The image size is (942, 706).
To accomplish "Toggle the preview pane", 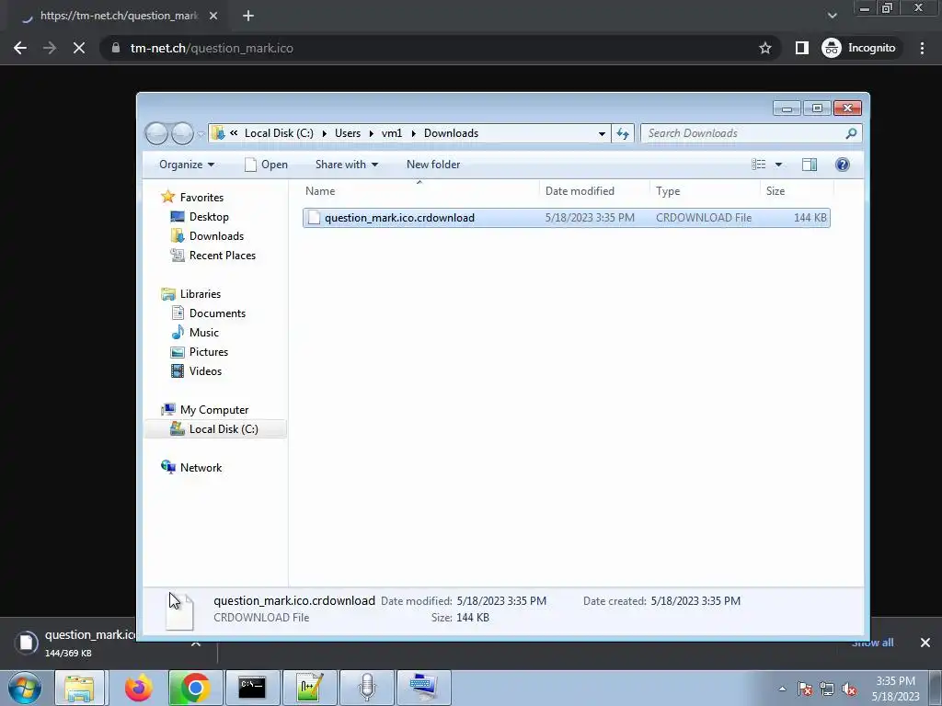I will [810, 165].
